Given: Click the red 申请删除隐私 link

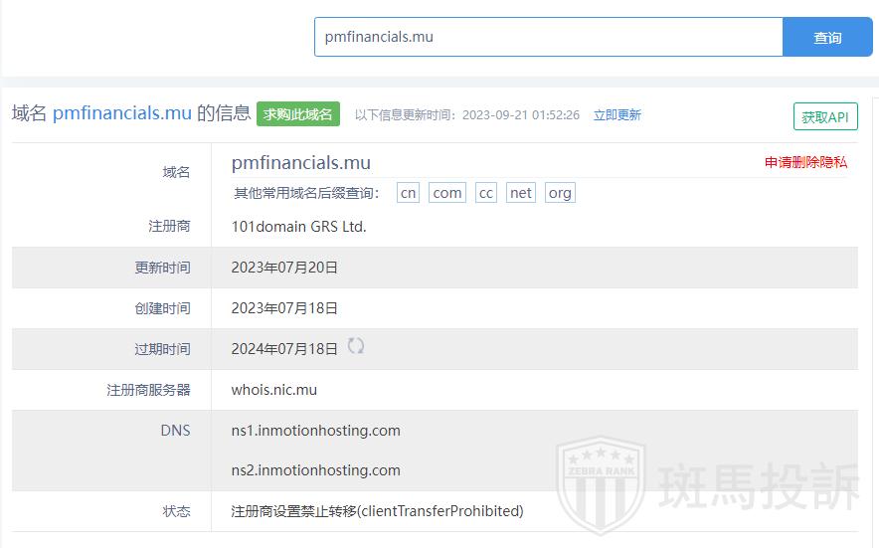Looking at the screenshot, I should click(x=805, y=162).
